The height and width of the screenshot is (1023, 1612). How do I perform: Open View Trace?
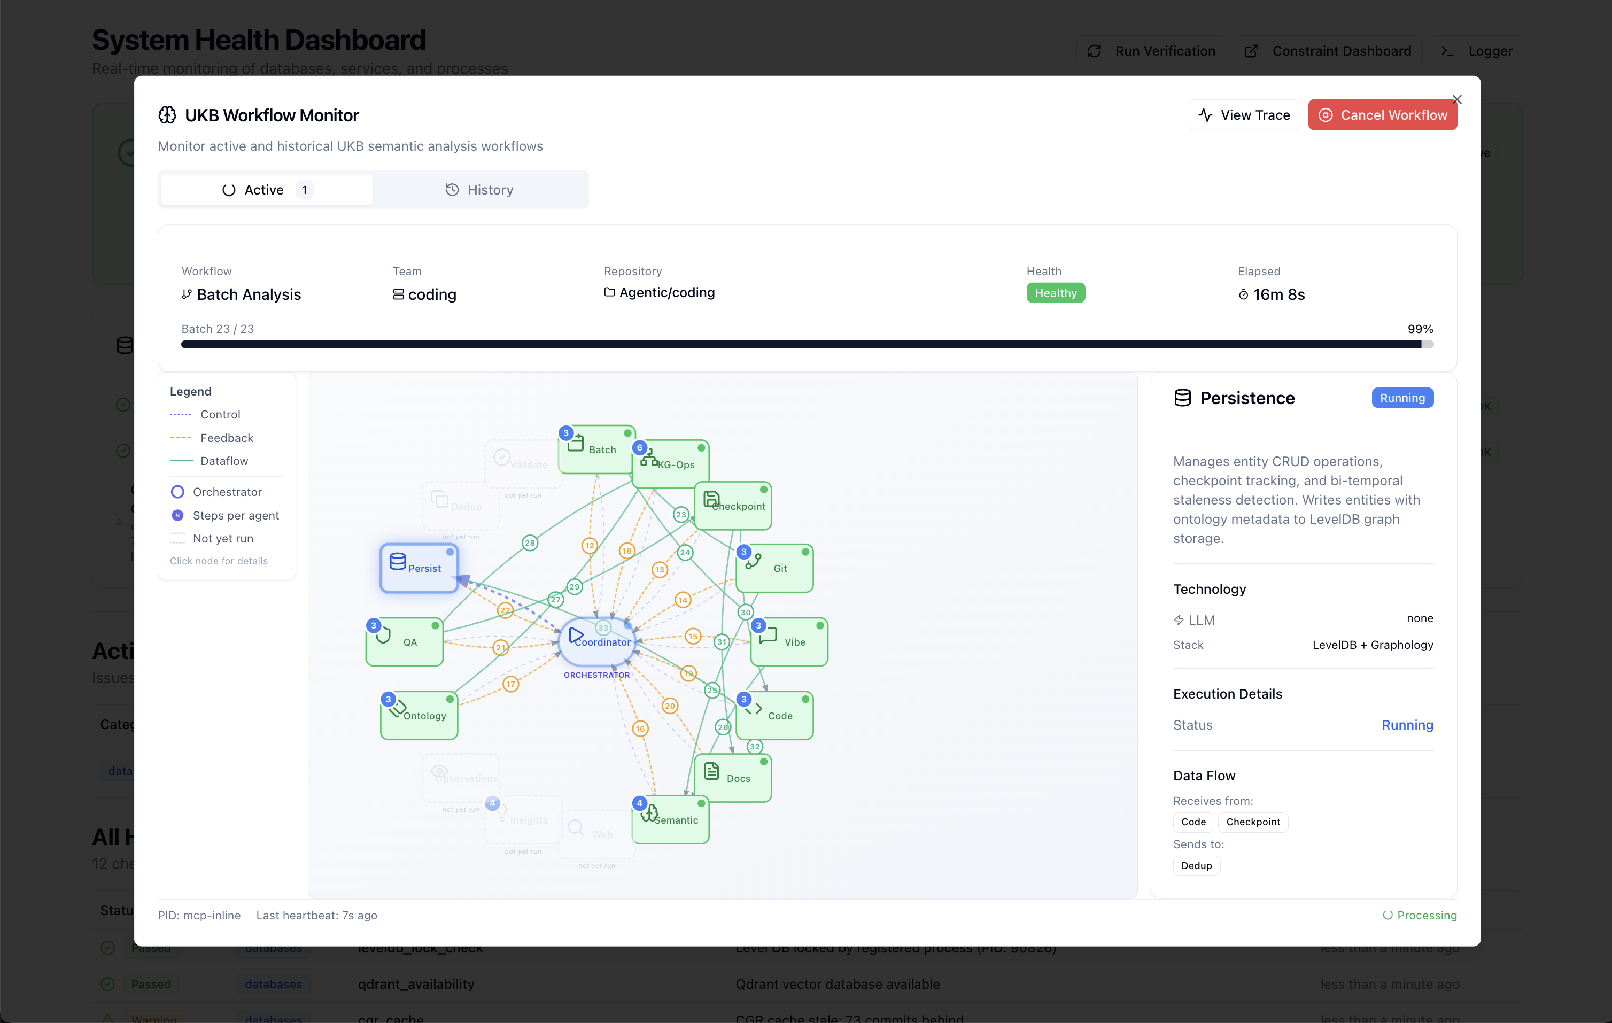[1244, 115]
